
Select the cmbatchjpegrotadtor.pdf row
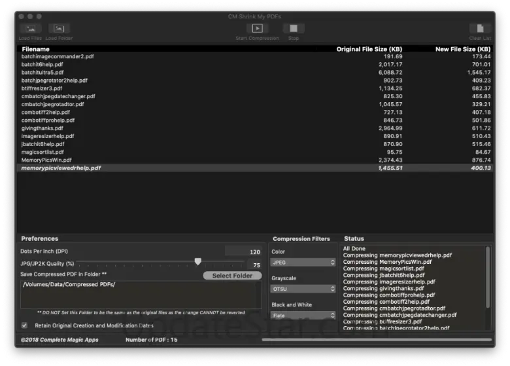click(x=255, y=105)
